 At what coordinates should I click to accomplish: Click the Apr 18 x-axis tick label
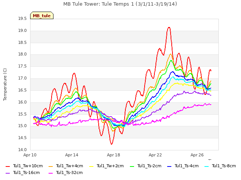113,155
